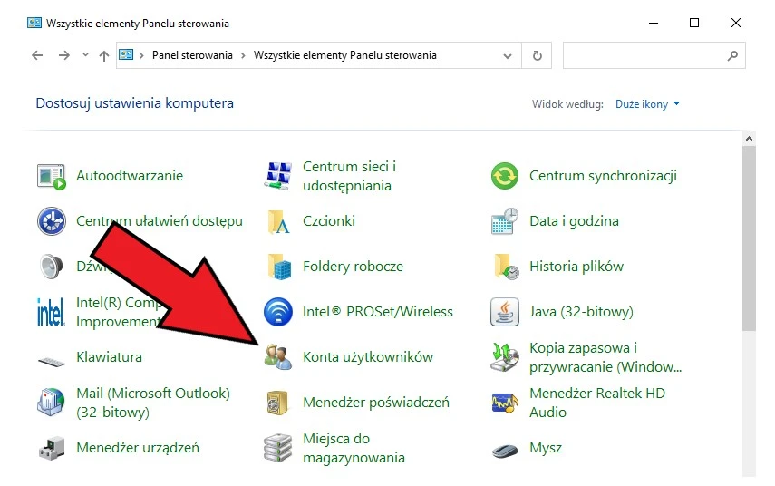The width and height of the screenshot is (775, 486).
Task: Open the Konta użytkowników icon
Action: (277, 357)
